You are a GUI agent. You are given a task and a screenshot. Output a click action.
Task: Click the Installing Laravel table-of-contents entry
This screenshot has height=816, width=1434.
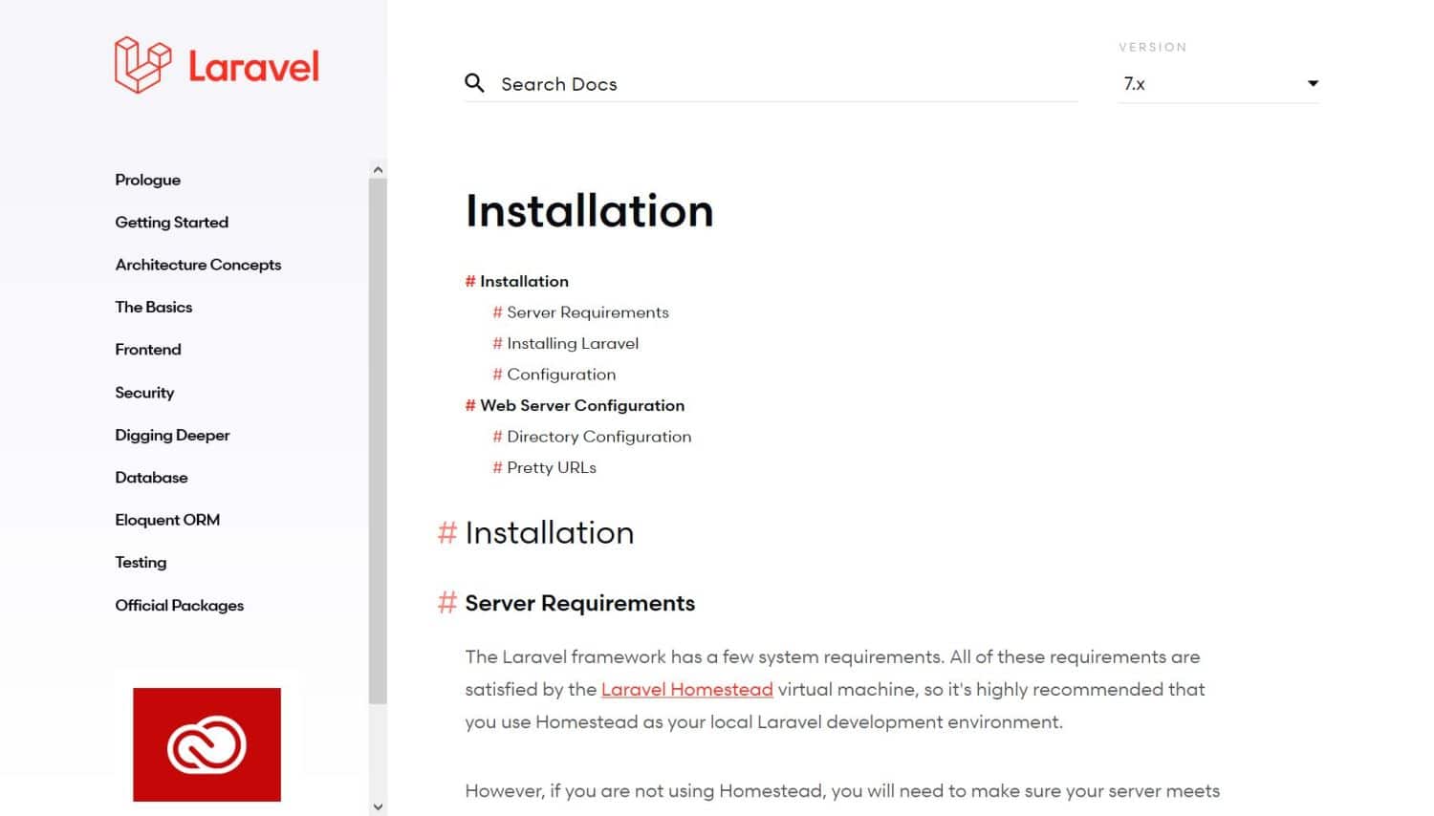click(x=572, y=343)
